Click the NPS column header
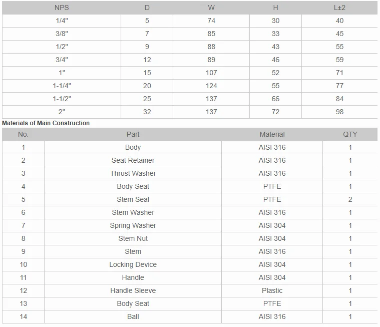380x327 pixels. tap(62, 8)
